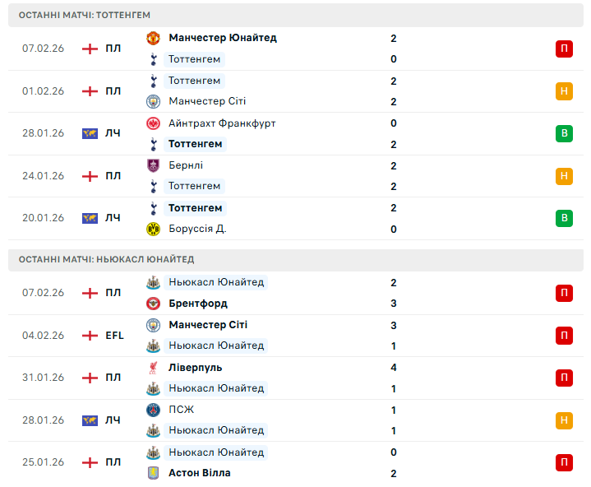The width and height of the screenshot is (591, 487).
Task: Click the Liverpool club crest
Action: pos(153,368)
